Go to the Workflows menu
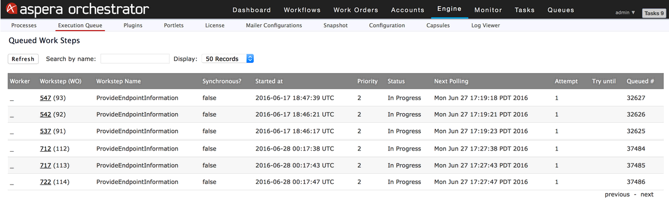This screenshot has height=206, width=669. (x=302, y=10)
